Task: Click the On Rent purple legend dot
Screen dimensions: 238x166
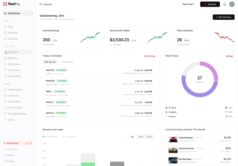Action: tap(166, 108)
